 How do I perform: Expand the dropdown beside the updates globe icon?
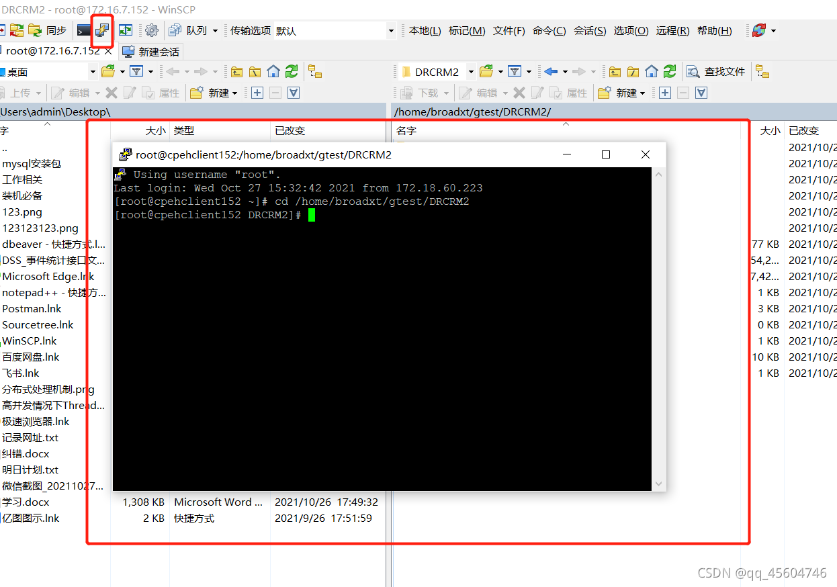[773, 31]
